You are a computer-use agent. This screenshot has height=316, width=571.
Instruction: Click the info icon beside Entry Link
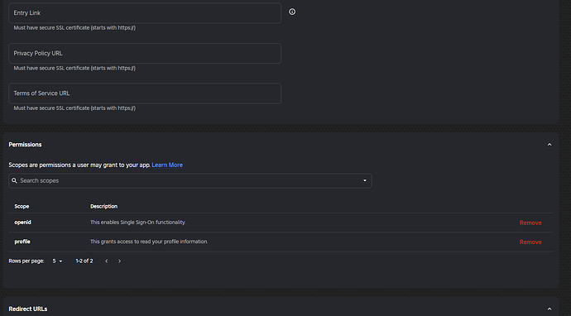(292, 12)
